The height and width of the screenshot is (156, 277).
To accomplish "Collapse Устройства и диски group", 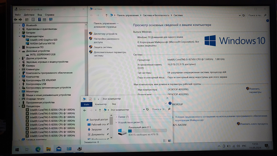I will (116, 122).
